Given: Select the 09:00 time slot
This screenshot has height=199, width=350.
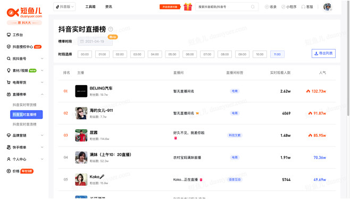Looking at the screenshot, I should pos(242,54).
